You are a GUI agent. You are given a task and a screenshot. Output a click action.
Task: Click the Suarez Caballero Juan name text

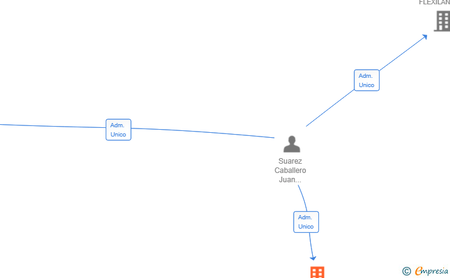[x=290, y=171]
